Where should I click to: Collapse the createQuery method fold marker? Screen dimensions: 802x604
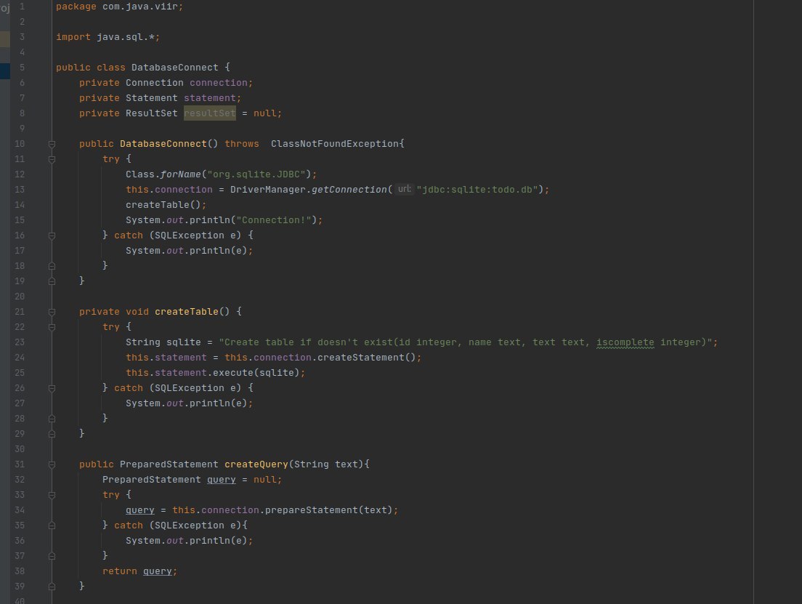pos(52,464)
